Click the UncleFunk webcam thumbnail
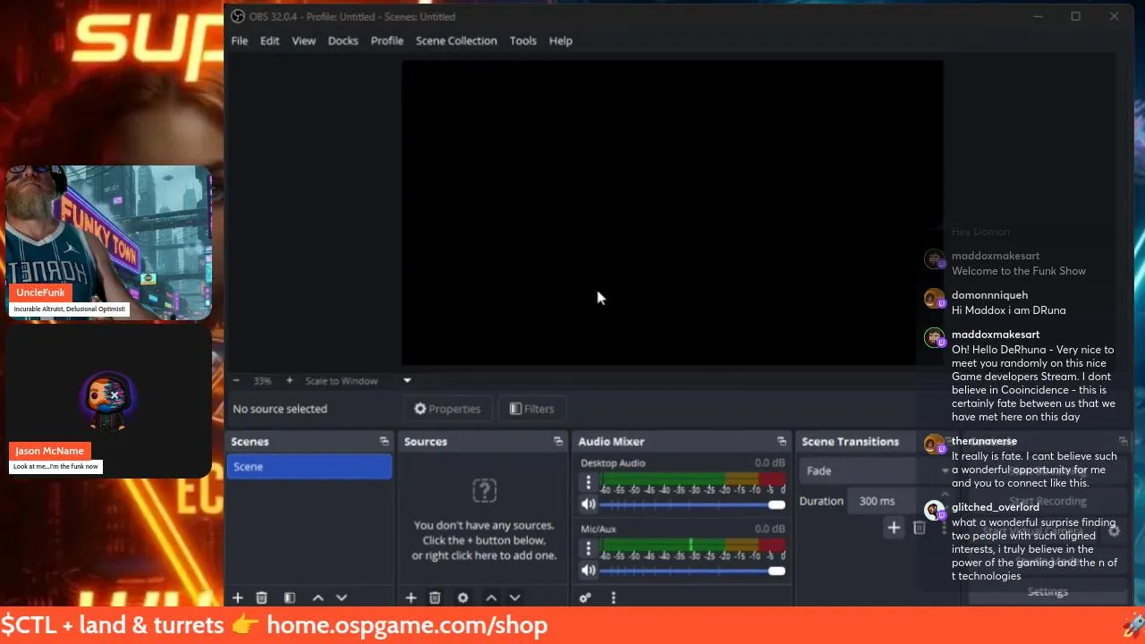1145x644 pixels. pyautogui.click(x=109, y=242)
